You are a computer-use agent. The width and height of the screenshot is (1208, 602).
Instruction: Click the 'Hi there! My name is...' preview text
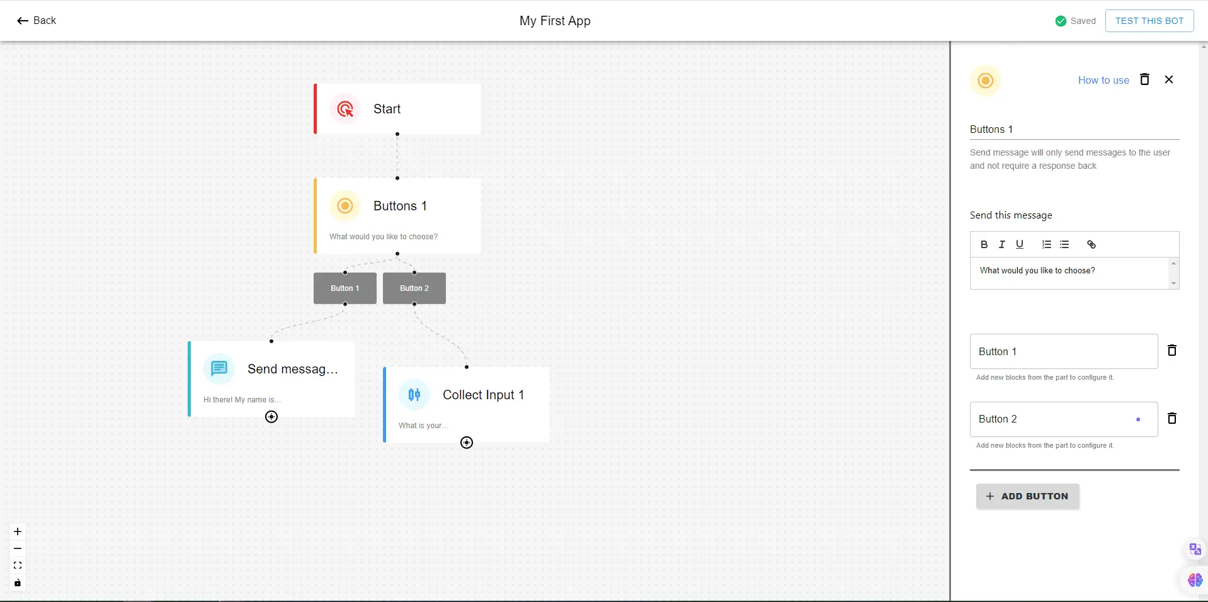coord(242,400)
